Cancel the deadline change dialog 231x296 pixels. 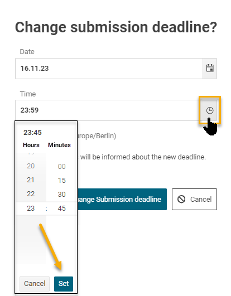(x=194, y=199)
